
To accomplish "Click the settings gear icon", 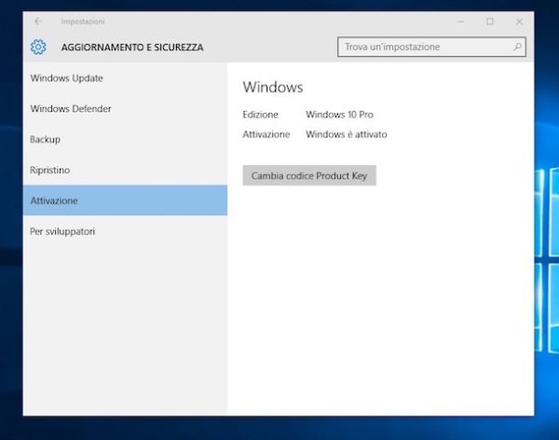I will [38, 47].
